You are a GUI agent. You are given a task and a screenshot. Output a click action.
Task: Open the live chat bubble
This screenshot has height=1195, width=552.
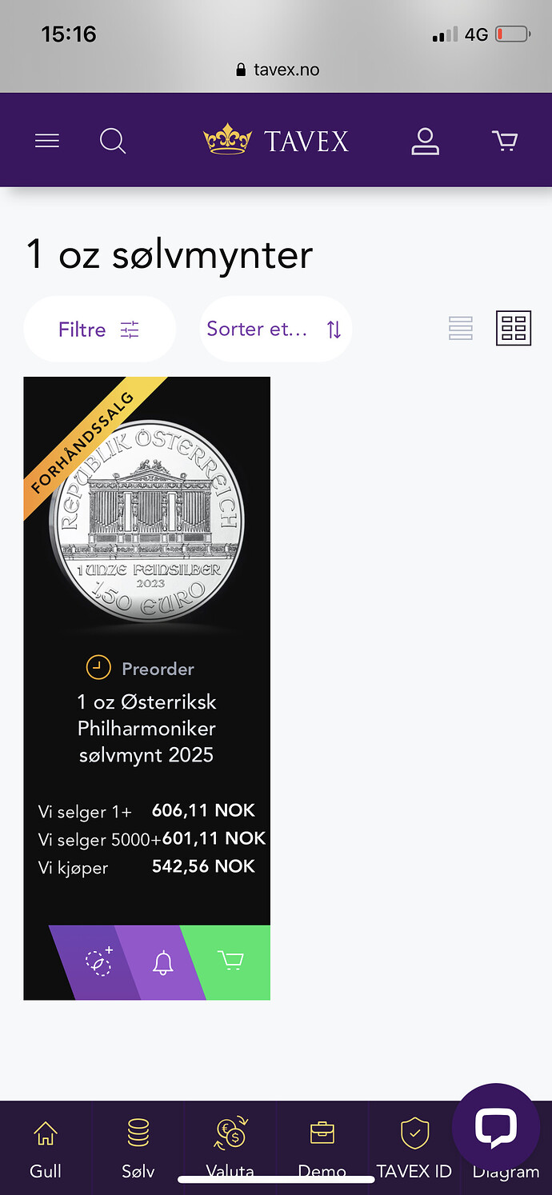[496, 1127]
